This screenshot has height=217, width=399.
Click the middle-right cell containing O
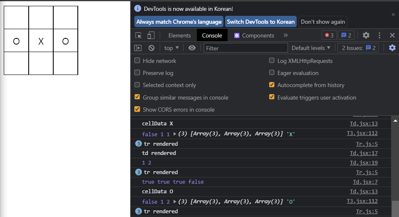pyautogui.click(x=65, y=40)
